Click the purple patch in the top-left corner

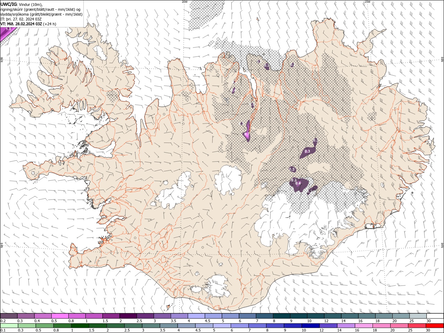pos(7,34)
